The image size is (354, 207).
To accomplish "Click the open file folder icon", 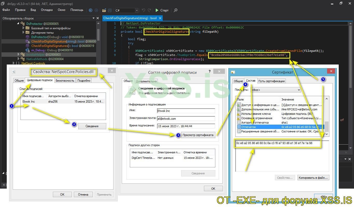I will pos(104,10).
